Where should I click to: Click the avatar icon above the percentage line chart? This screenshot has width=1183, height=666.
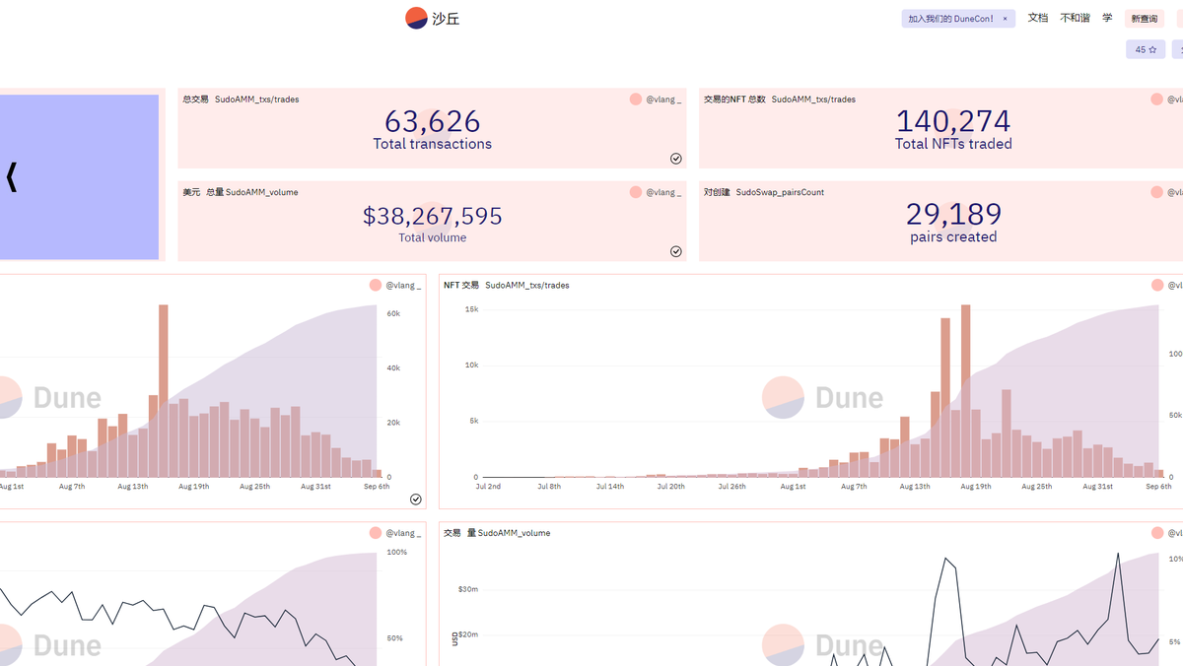(x=376, y=533)
